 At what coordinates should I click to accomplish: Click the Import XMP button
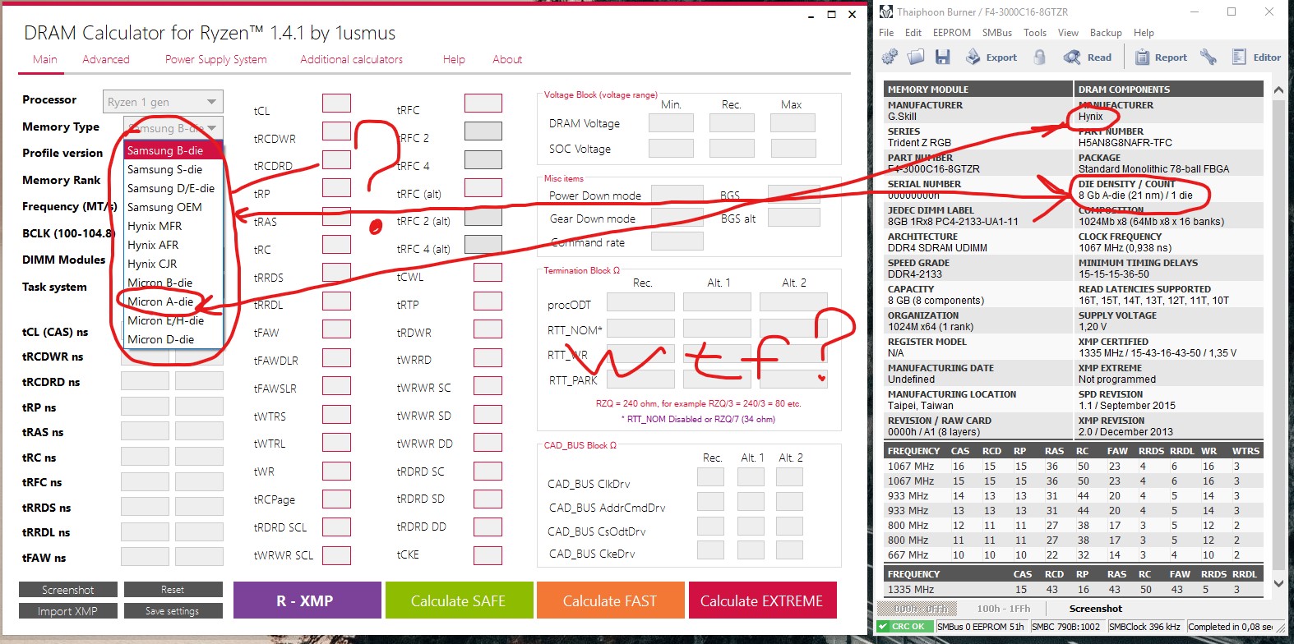coord(68,611)
